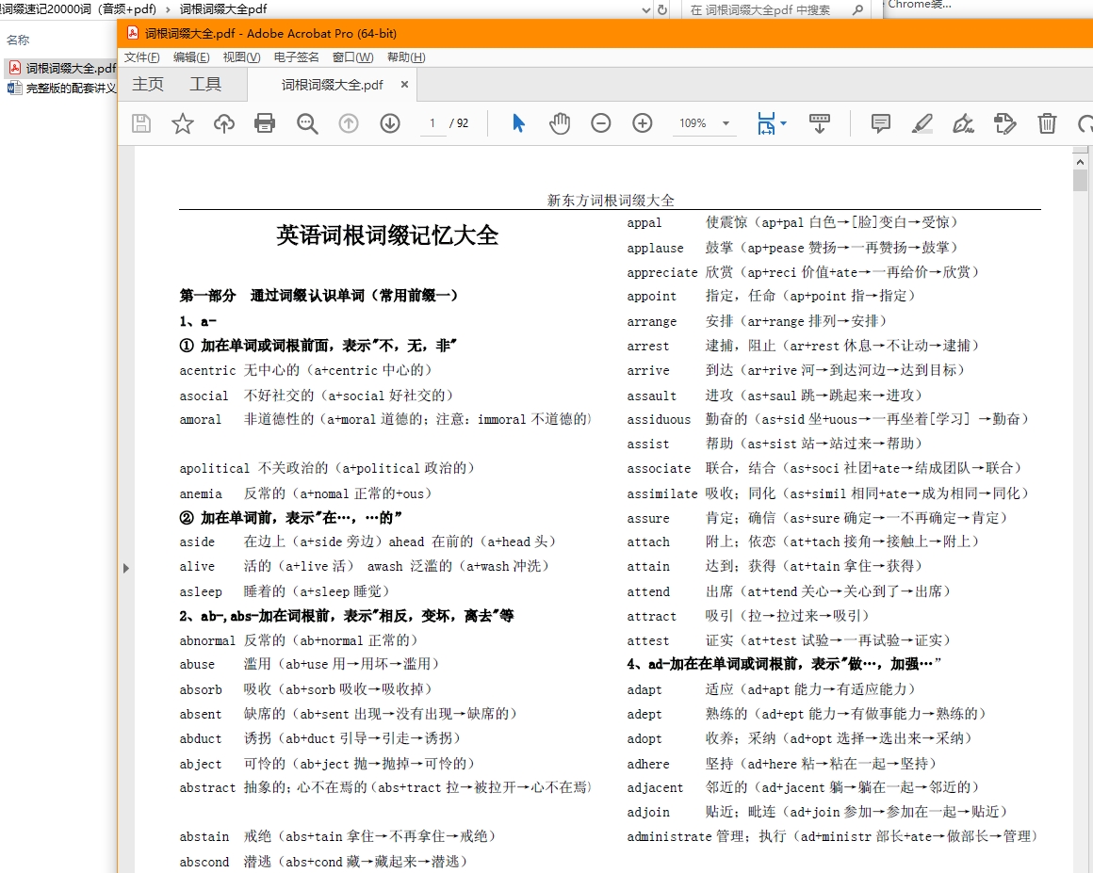The image size is (1093, 873).
Task: Add a comment with speech bubble icon
Action: [x=881, y=123]
